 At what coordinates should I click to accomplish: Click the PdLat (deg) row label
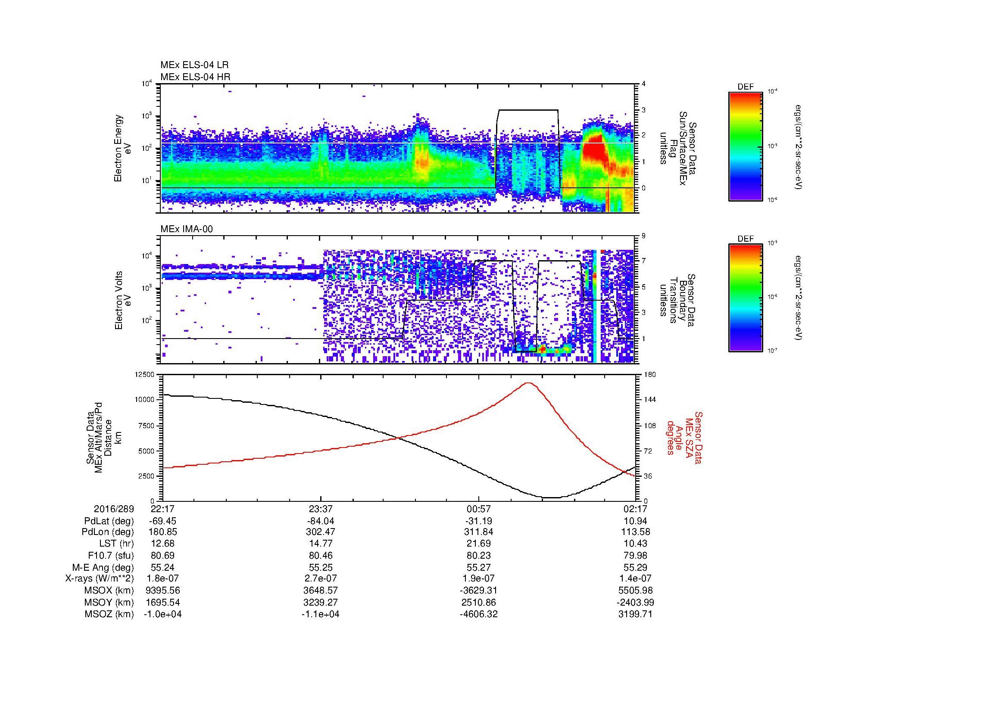pyautogui.click(x=109, y=521)
